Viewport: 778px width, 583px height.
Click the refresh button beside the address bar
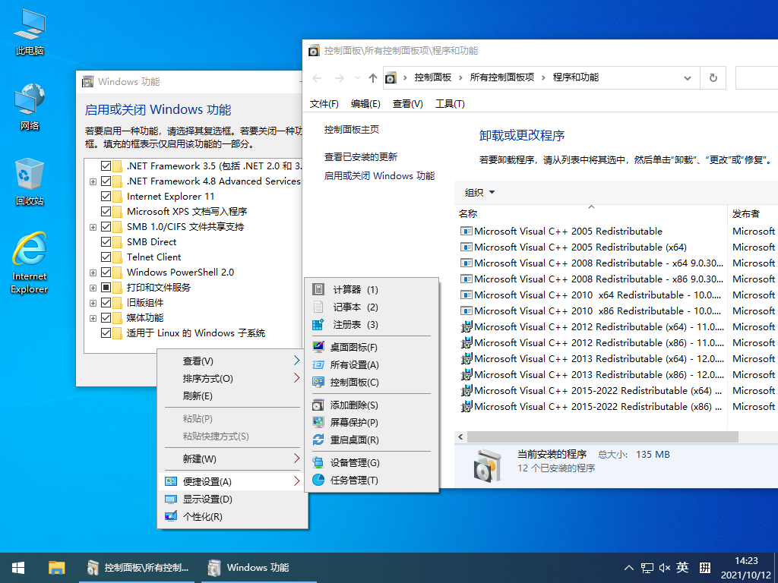click(713, 77)
